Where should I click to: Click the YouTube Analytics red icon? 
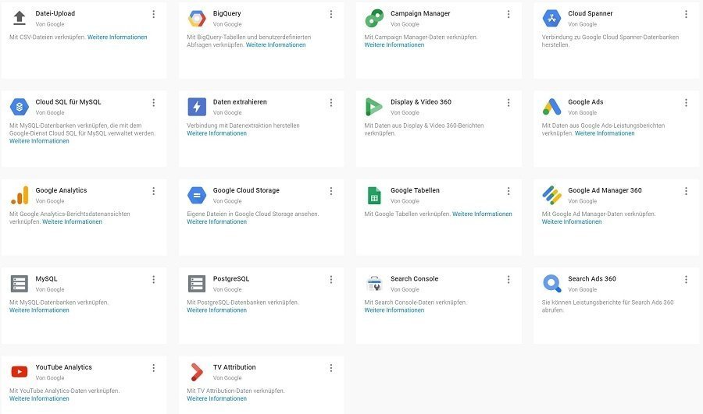[x=20, y=371]
